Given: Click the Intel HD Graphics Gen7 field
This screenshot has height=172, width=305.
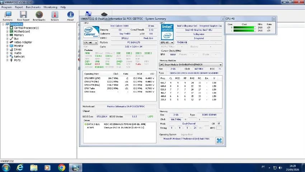Looking at the screenshot, I should [199, 30].
